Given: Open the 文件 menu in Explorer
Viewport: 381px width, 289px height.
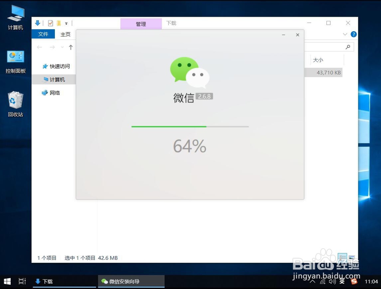Looking at the screenshot, I should click(43, 34).
